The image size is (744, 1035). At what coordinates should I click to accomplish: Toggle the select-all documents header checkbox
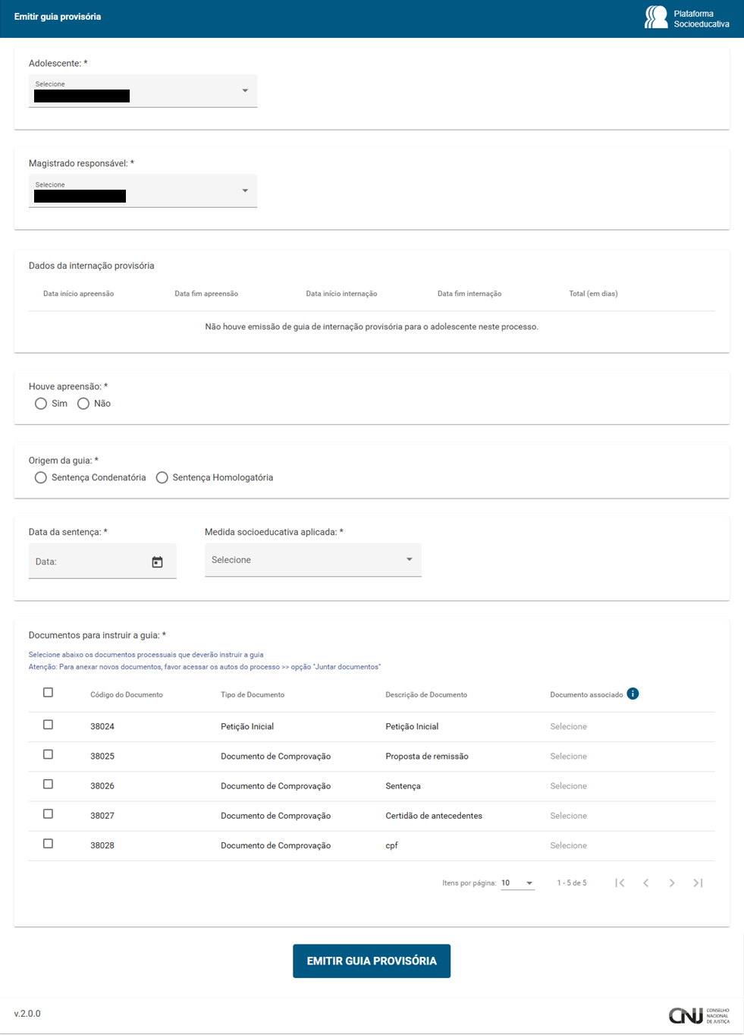point(48,692)
